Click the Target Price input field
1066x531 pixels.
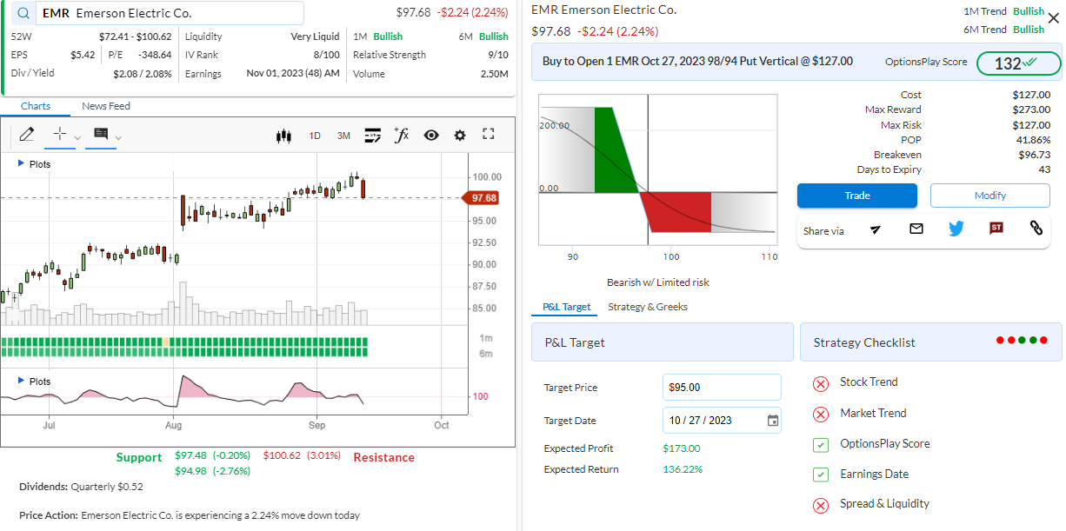(x=722, y=388)
